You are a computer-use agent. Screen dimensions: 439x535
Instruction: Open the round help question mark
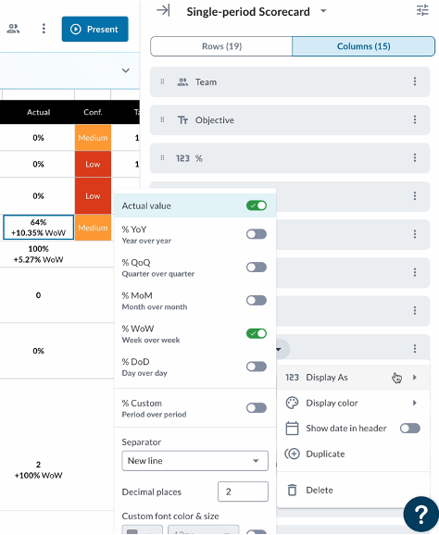pyautogui.click(x=420, y=514)
